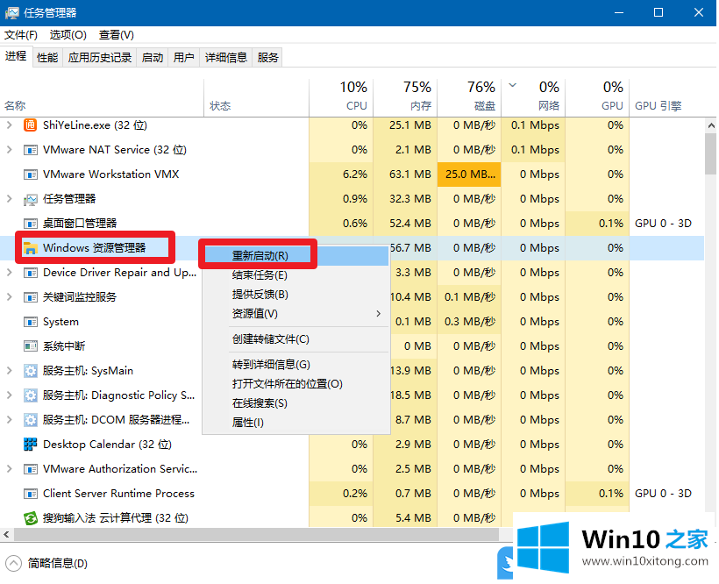The image size is (719, 584).
Task: Select 创建转储文件(C) menu entry
Action: point(295,339)
